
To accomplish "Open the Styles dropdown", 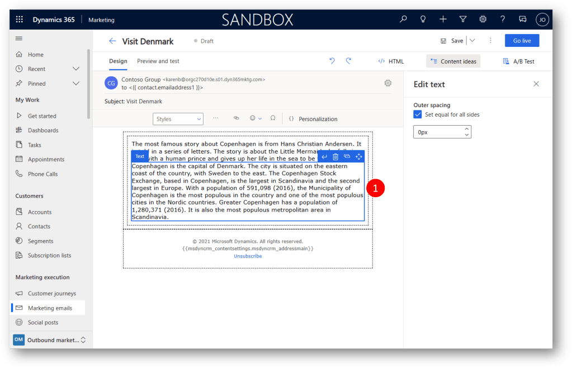I will pyautogui.click(x=178, y=119).
